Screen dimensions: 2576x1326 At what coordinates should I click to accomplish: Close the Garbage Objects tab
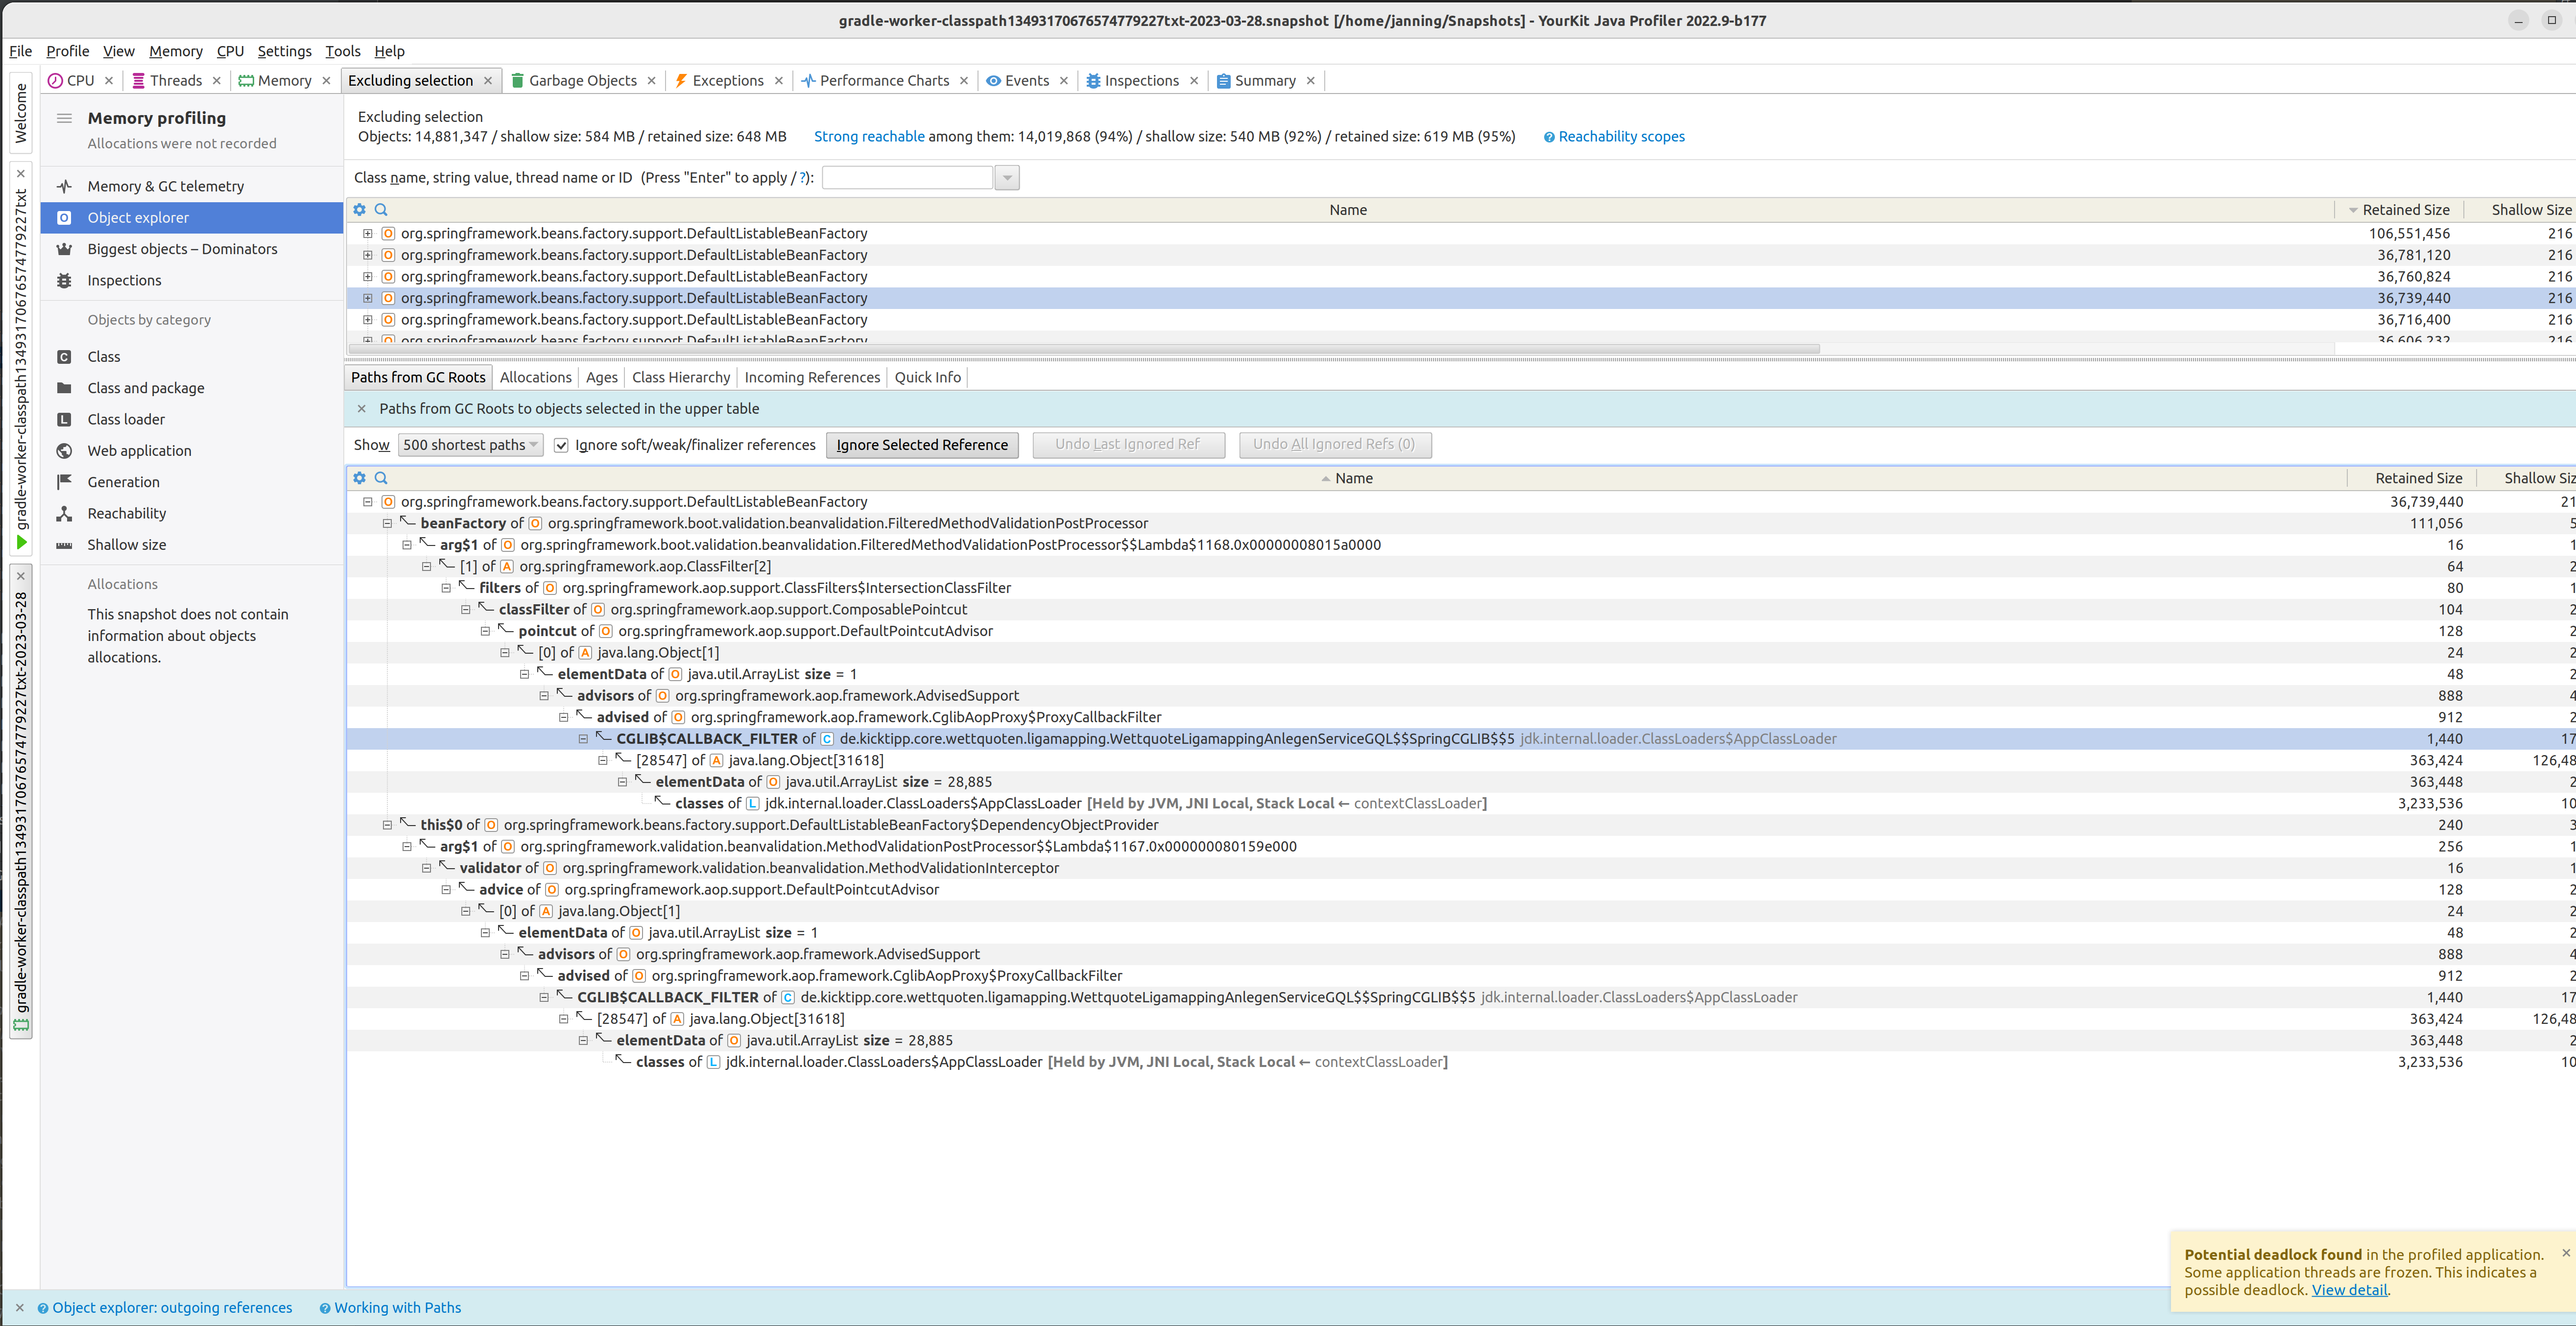pos(652,81)
